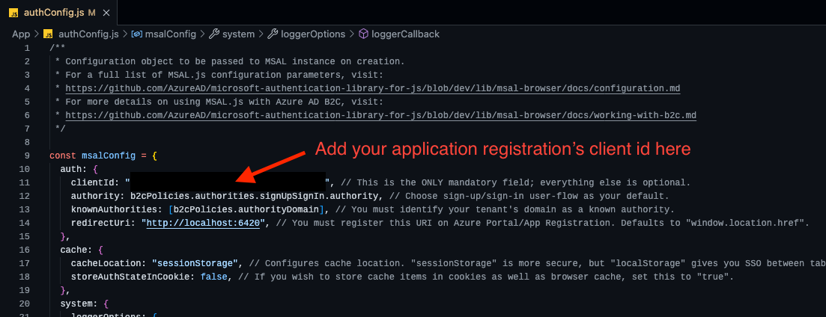826x317 pixels.
Task: Open loggerOptions breadcrumb dropdown
Action: tap(313, 34)
